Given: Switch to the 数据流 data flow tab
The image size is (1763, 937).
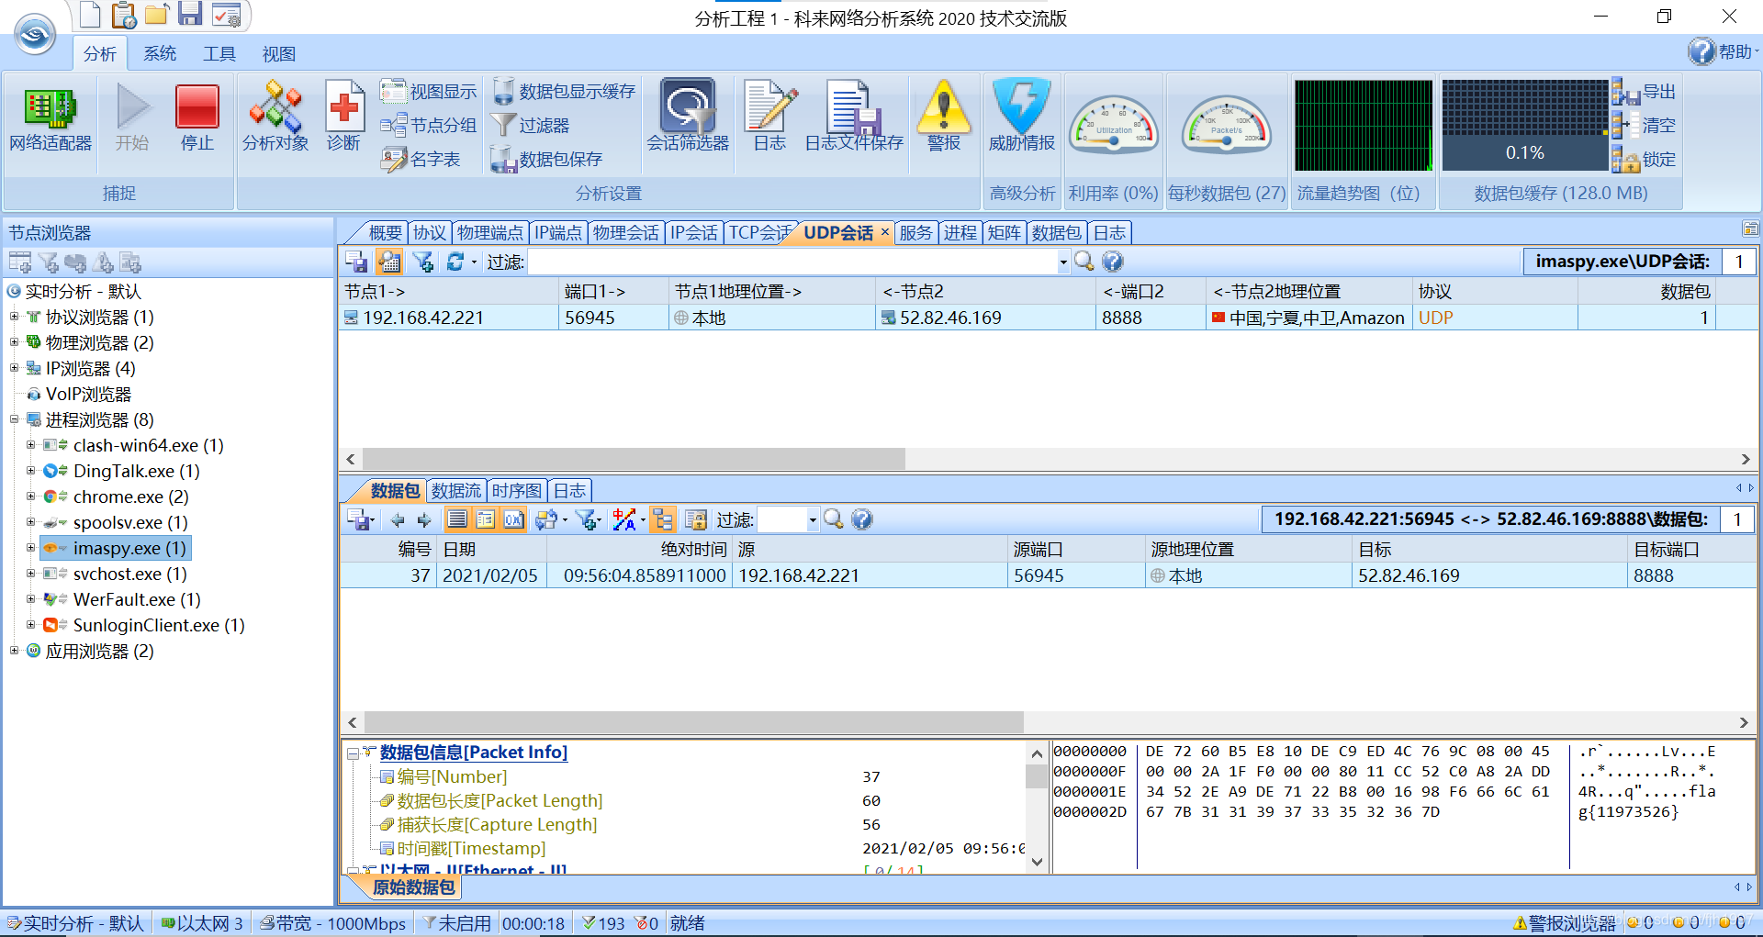Looking at the screenshot, I should 456,491.
